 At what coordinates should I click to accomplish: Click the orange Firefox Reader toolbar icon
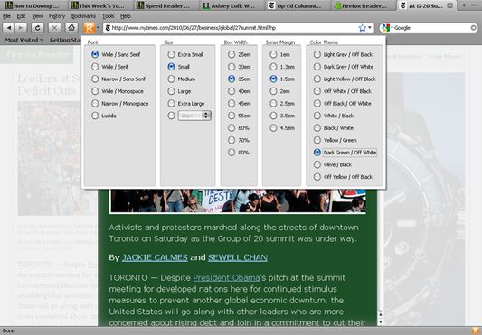(89, 28)
